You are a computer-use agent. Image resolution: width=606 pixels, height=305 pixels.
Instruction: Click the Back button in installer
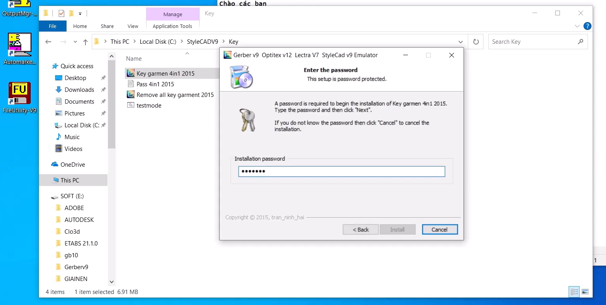pyautogui.click(x=360, y=230)
